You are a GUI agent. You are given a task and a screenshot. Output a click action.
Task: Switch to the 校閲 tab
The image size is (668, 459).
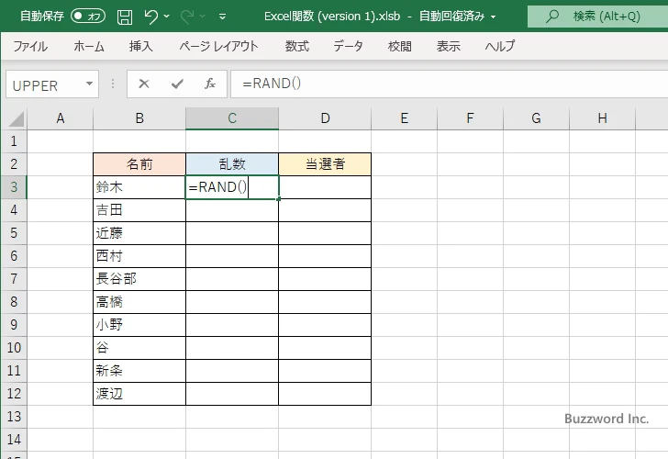400,46
